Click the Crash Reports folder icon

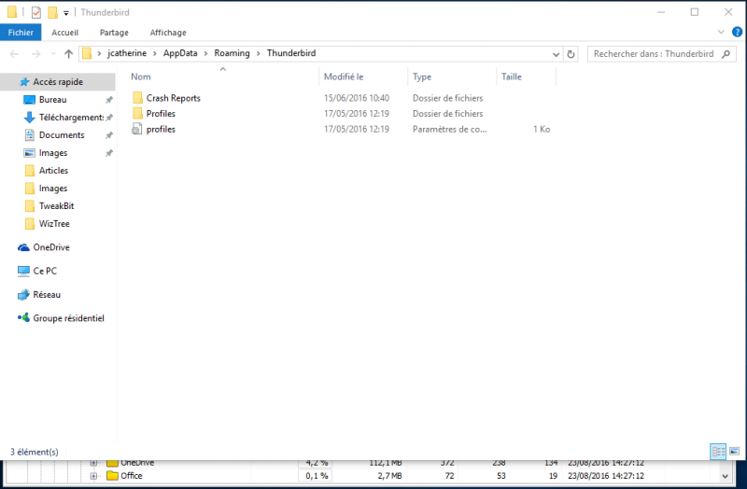137,98
